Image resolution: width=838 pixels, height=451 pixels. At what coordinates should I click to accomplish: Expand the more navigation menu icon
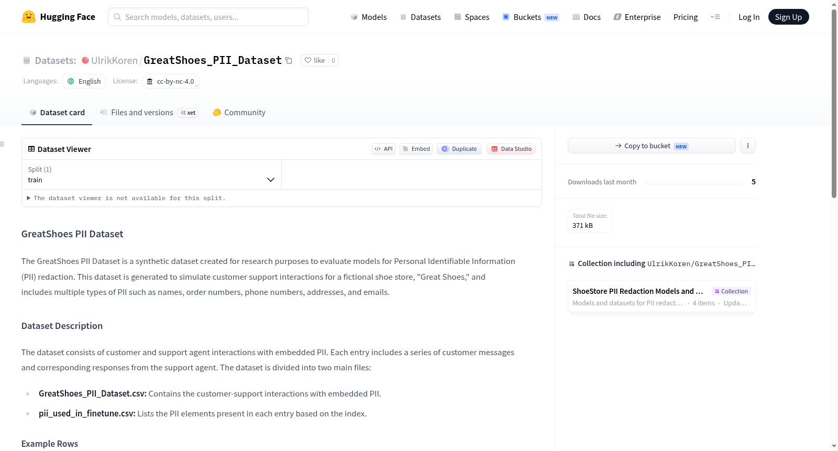point(715,17)
